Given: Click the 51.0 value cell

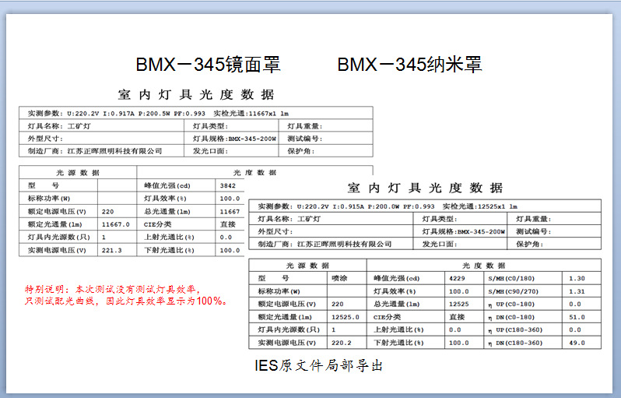Looking at the screenshot, I should point(577,317).
